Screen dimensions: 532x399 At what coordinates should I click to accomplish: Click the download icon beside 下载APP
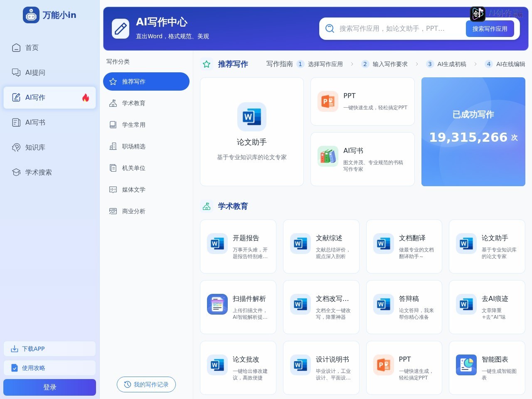(x=15, y=349)
